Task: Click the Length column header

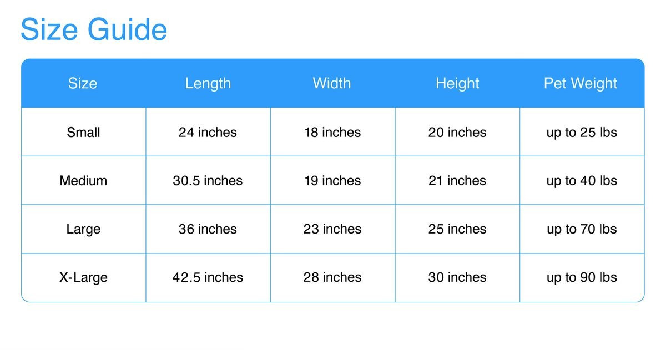Action: point(208,84)
